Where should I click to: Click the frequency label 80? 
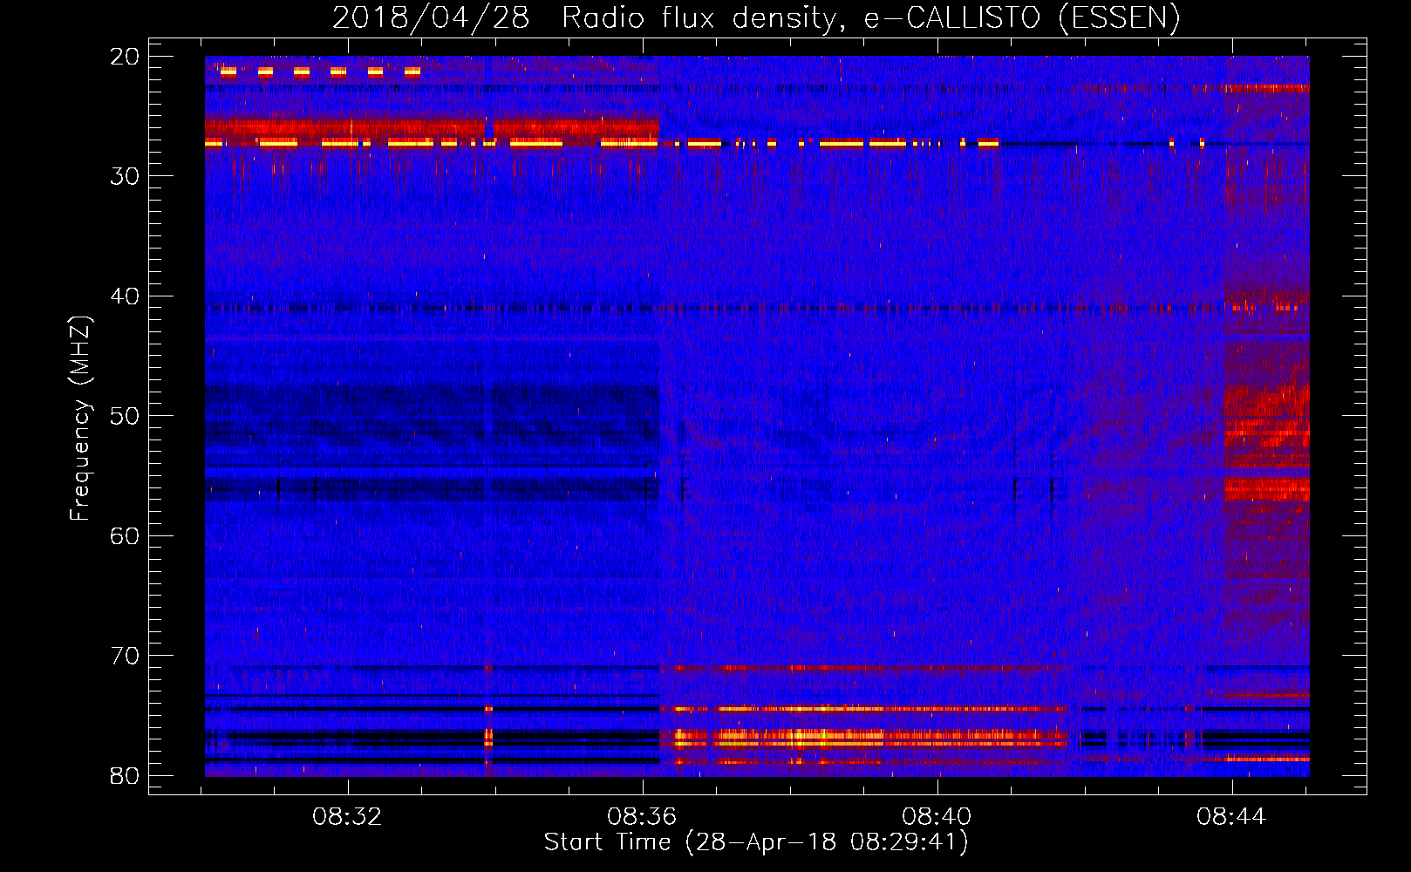[x=125, y=776]
